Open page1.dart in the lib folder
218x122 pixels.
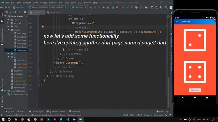click(20, 64)
